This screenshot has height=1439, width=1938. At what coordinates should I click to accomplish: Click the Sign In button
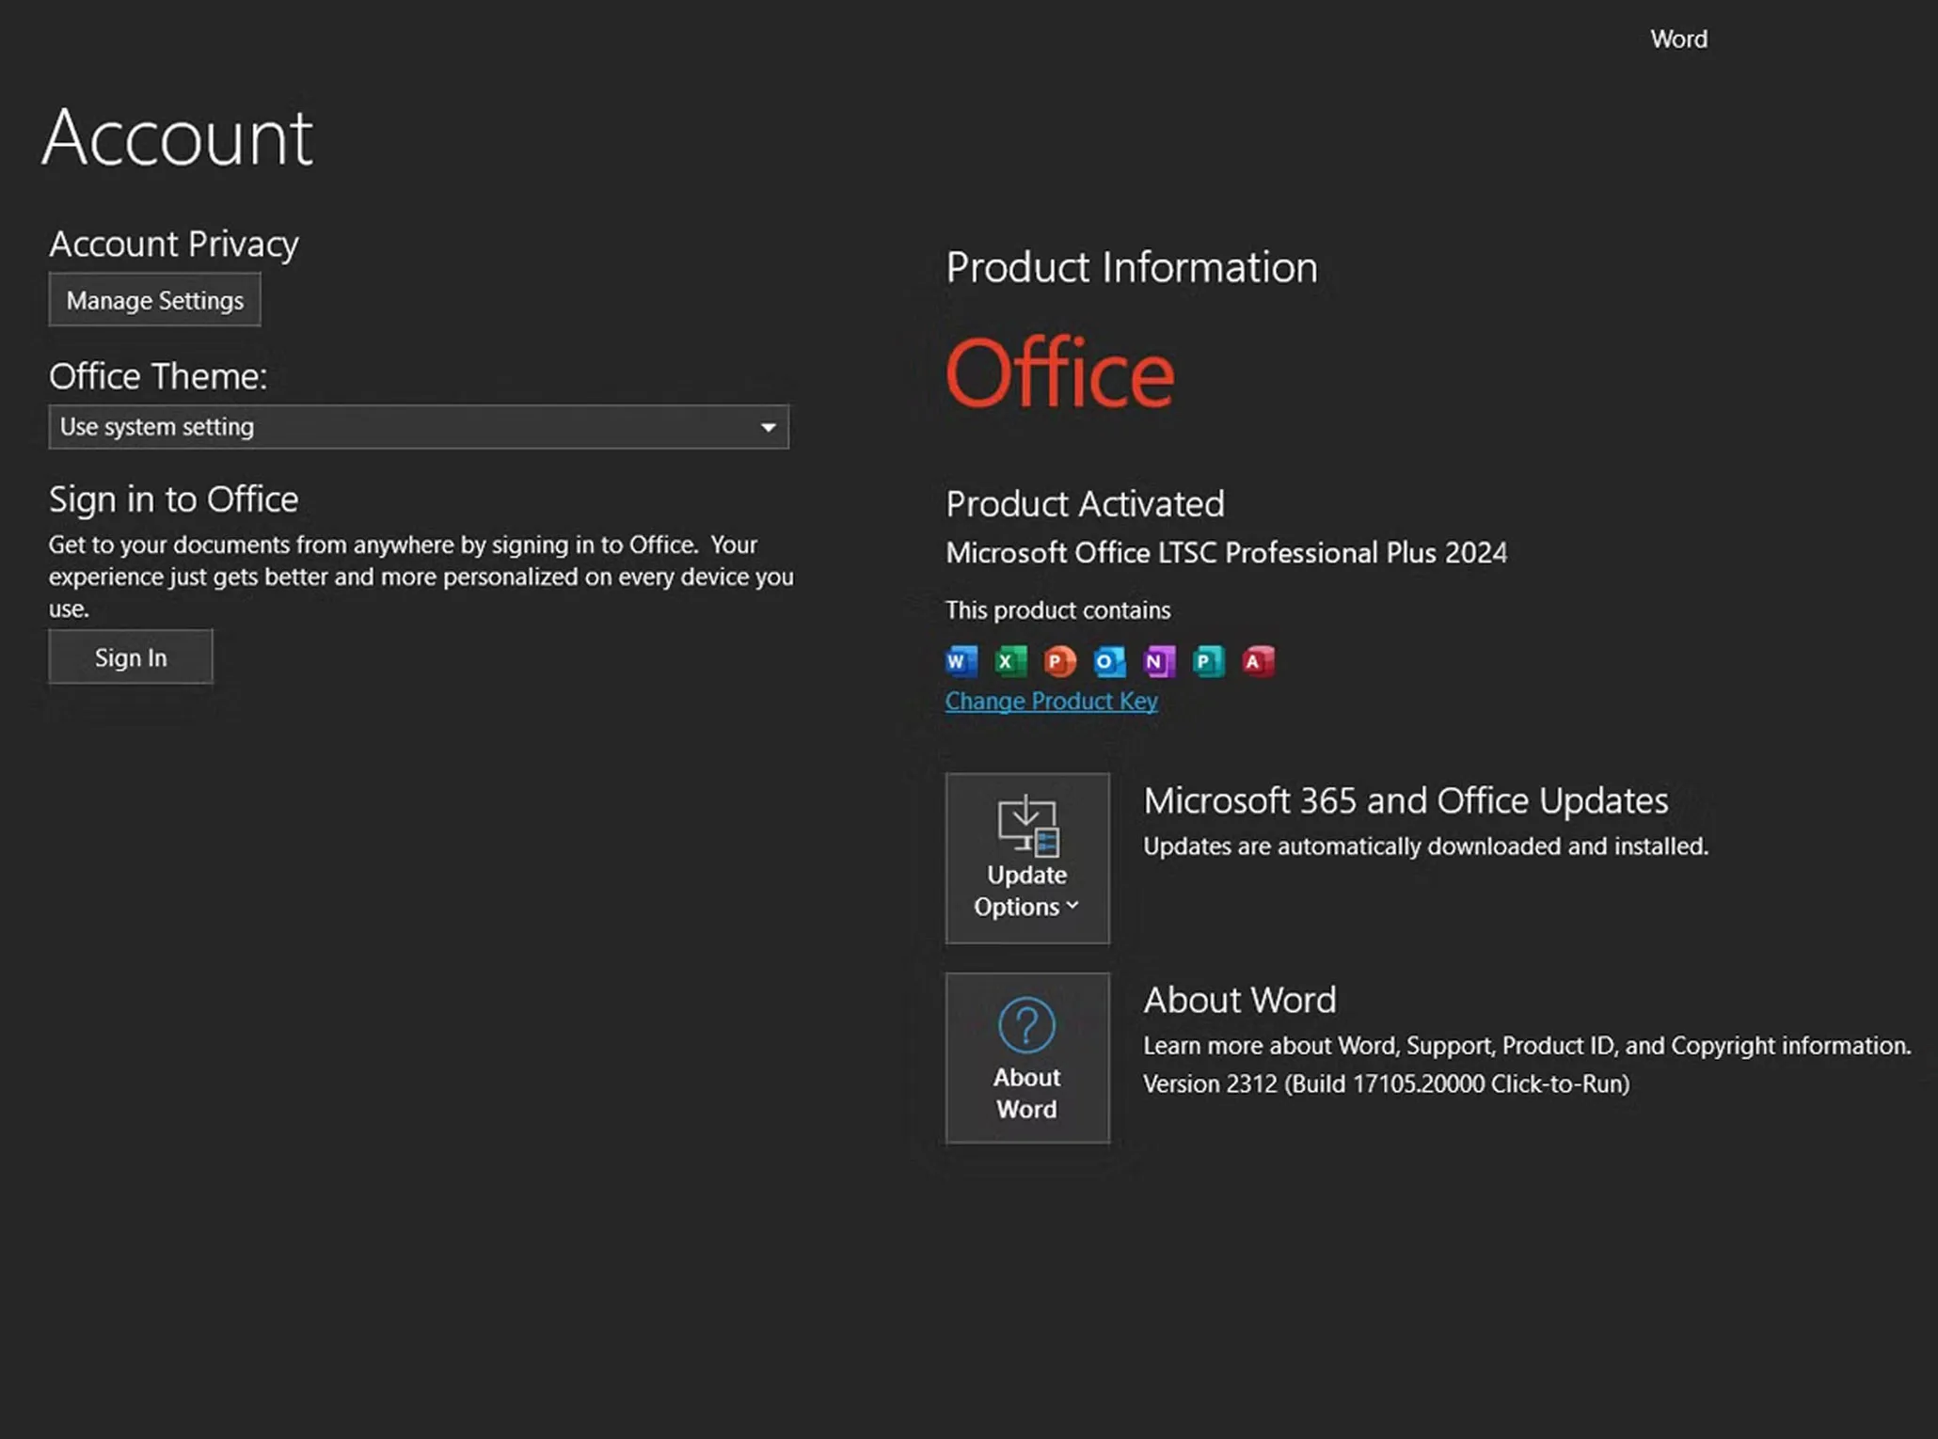[x=130, y=656]
